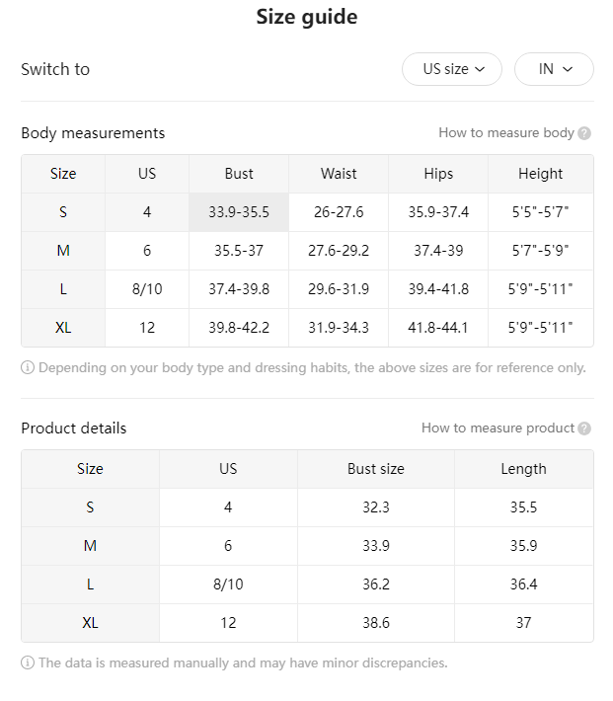Click the 38.6 bust size value for XL
Screen dimensions: 613x701
tap(375, 623)
